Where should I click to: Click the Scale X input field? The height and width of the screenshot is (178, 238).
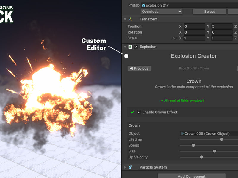click(x=194, y=38)
